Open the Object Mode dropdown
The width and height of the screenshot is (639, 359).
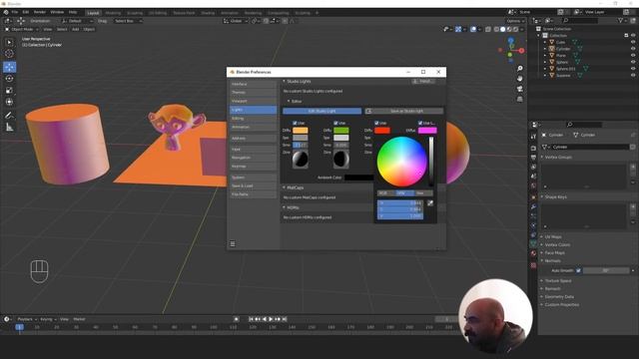(22, 29)
